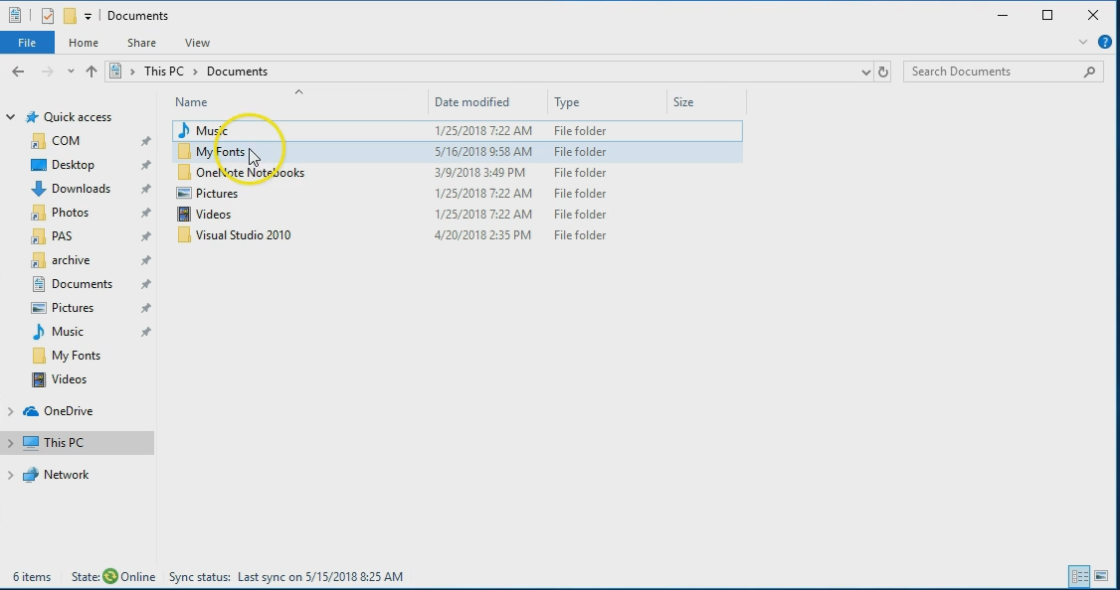Expand the Network tree node
This screenshot has width=1120, height=590.
pyautogui.click(x=10, y=475)
